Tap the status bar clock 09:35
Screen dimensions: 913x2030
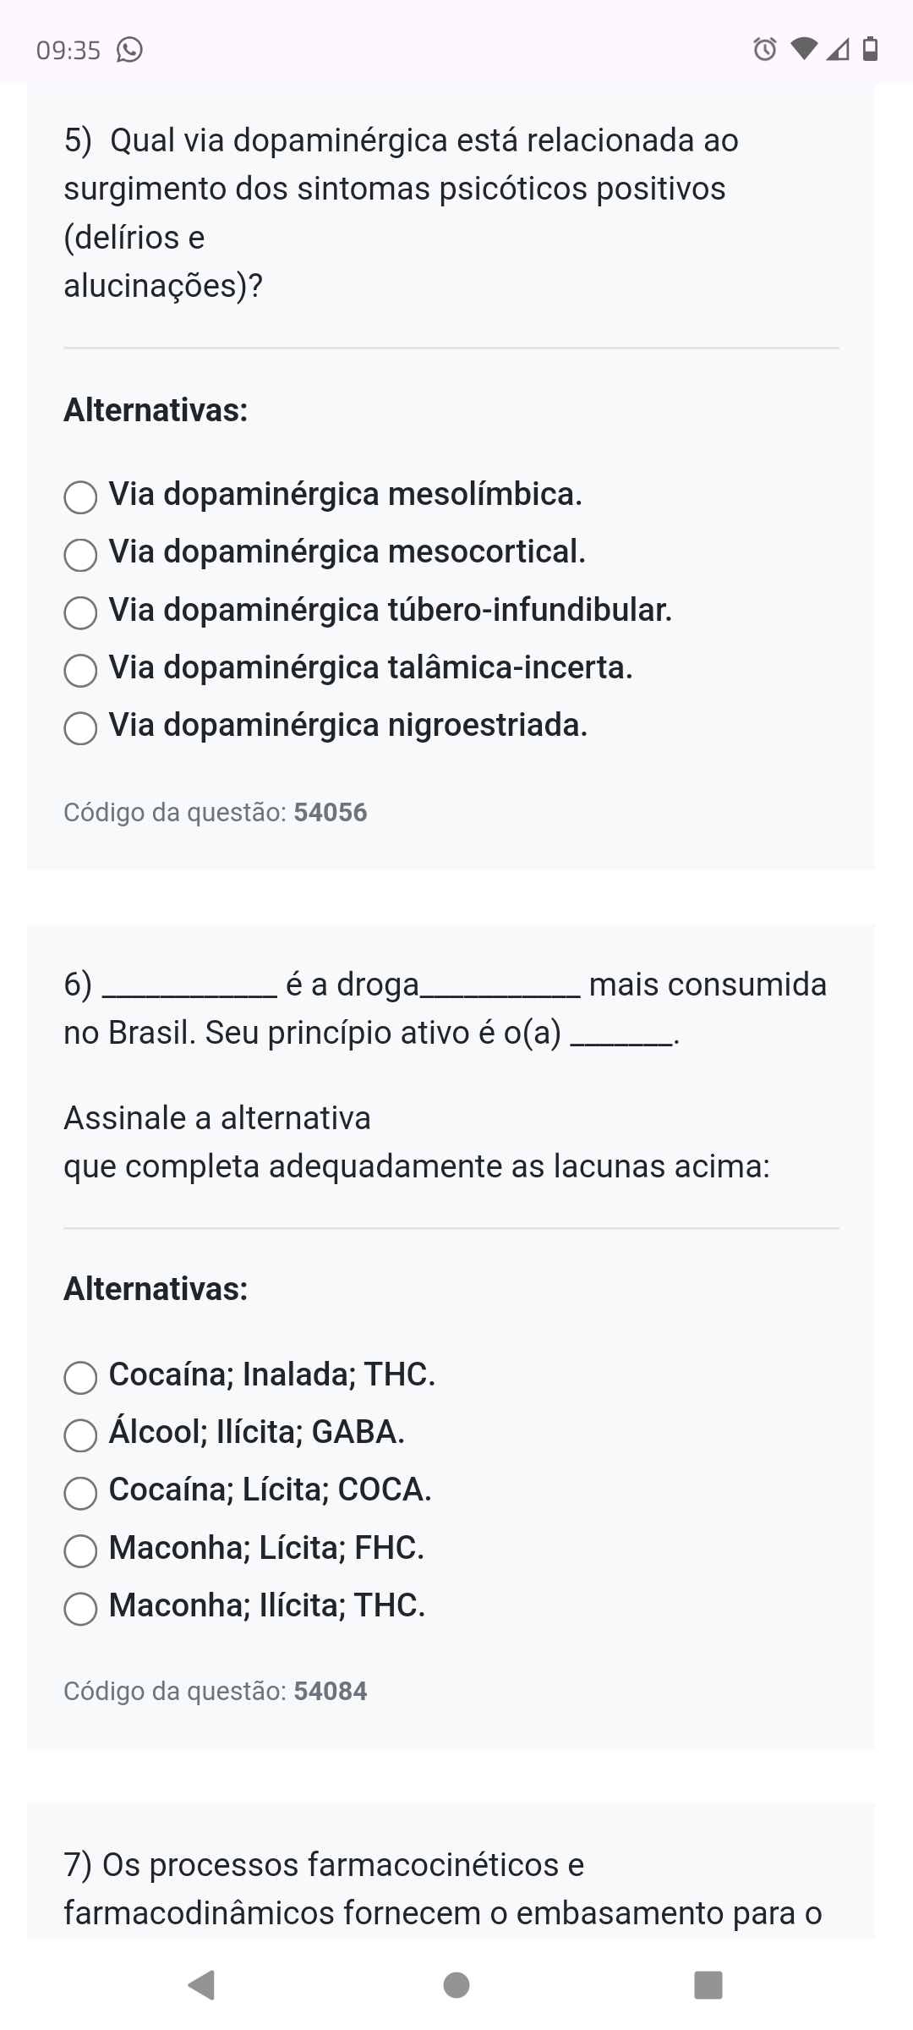(68, 51)
